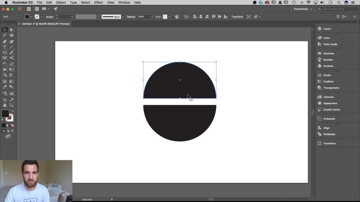
Task: Select the Direct Selection tool
Action: click(11, 30)
